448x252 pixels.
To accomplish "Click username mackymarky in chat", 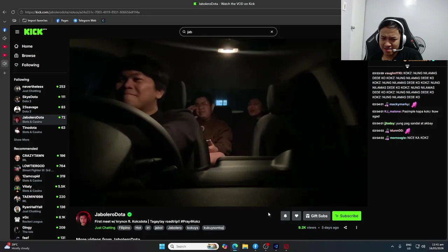I will pyautogui.click(x=399, y=104).
